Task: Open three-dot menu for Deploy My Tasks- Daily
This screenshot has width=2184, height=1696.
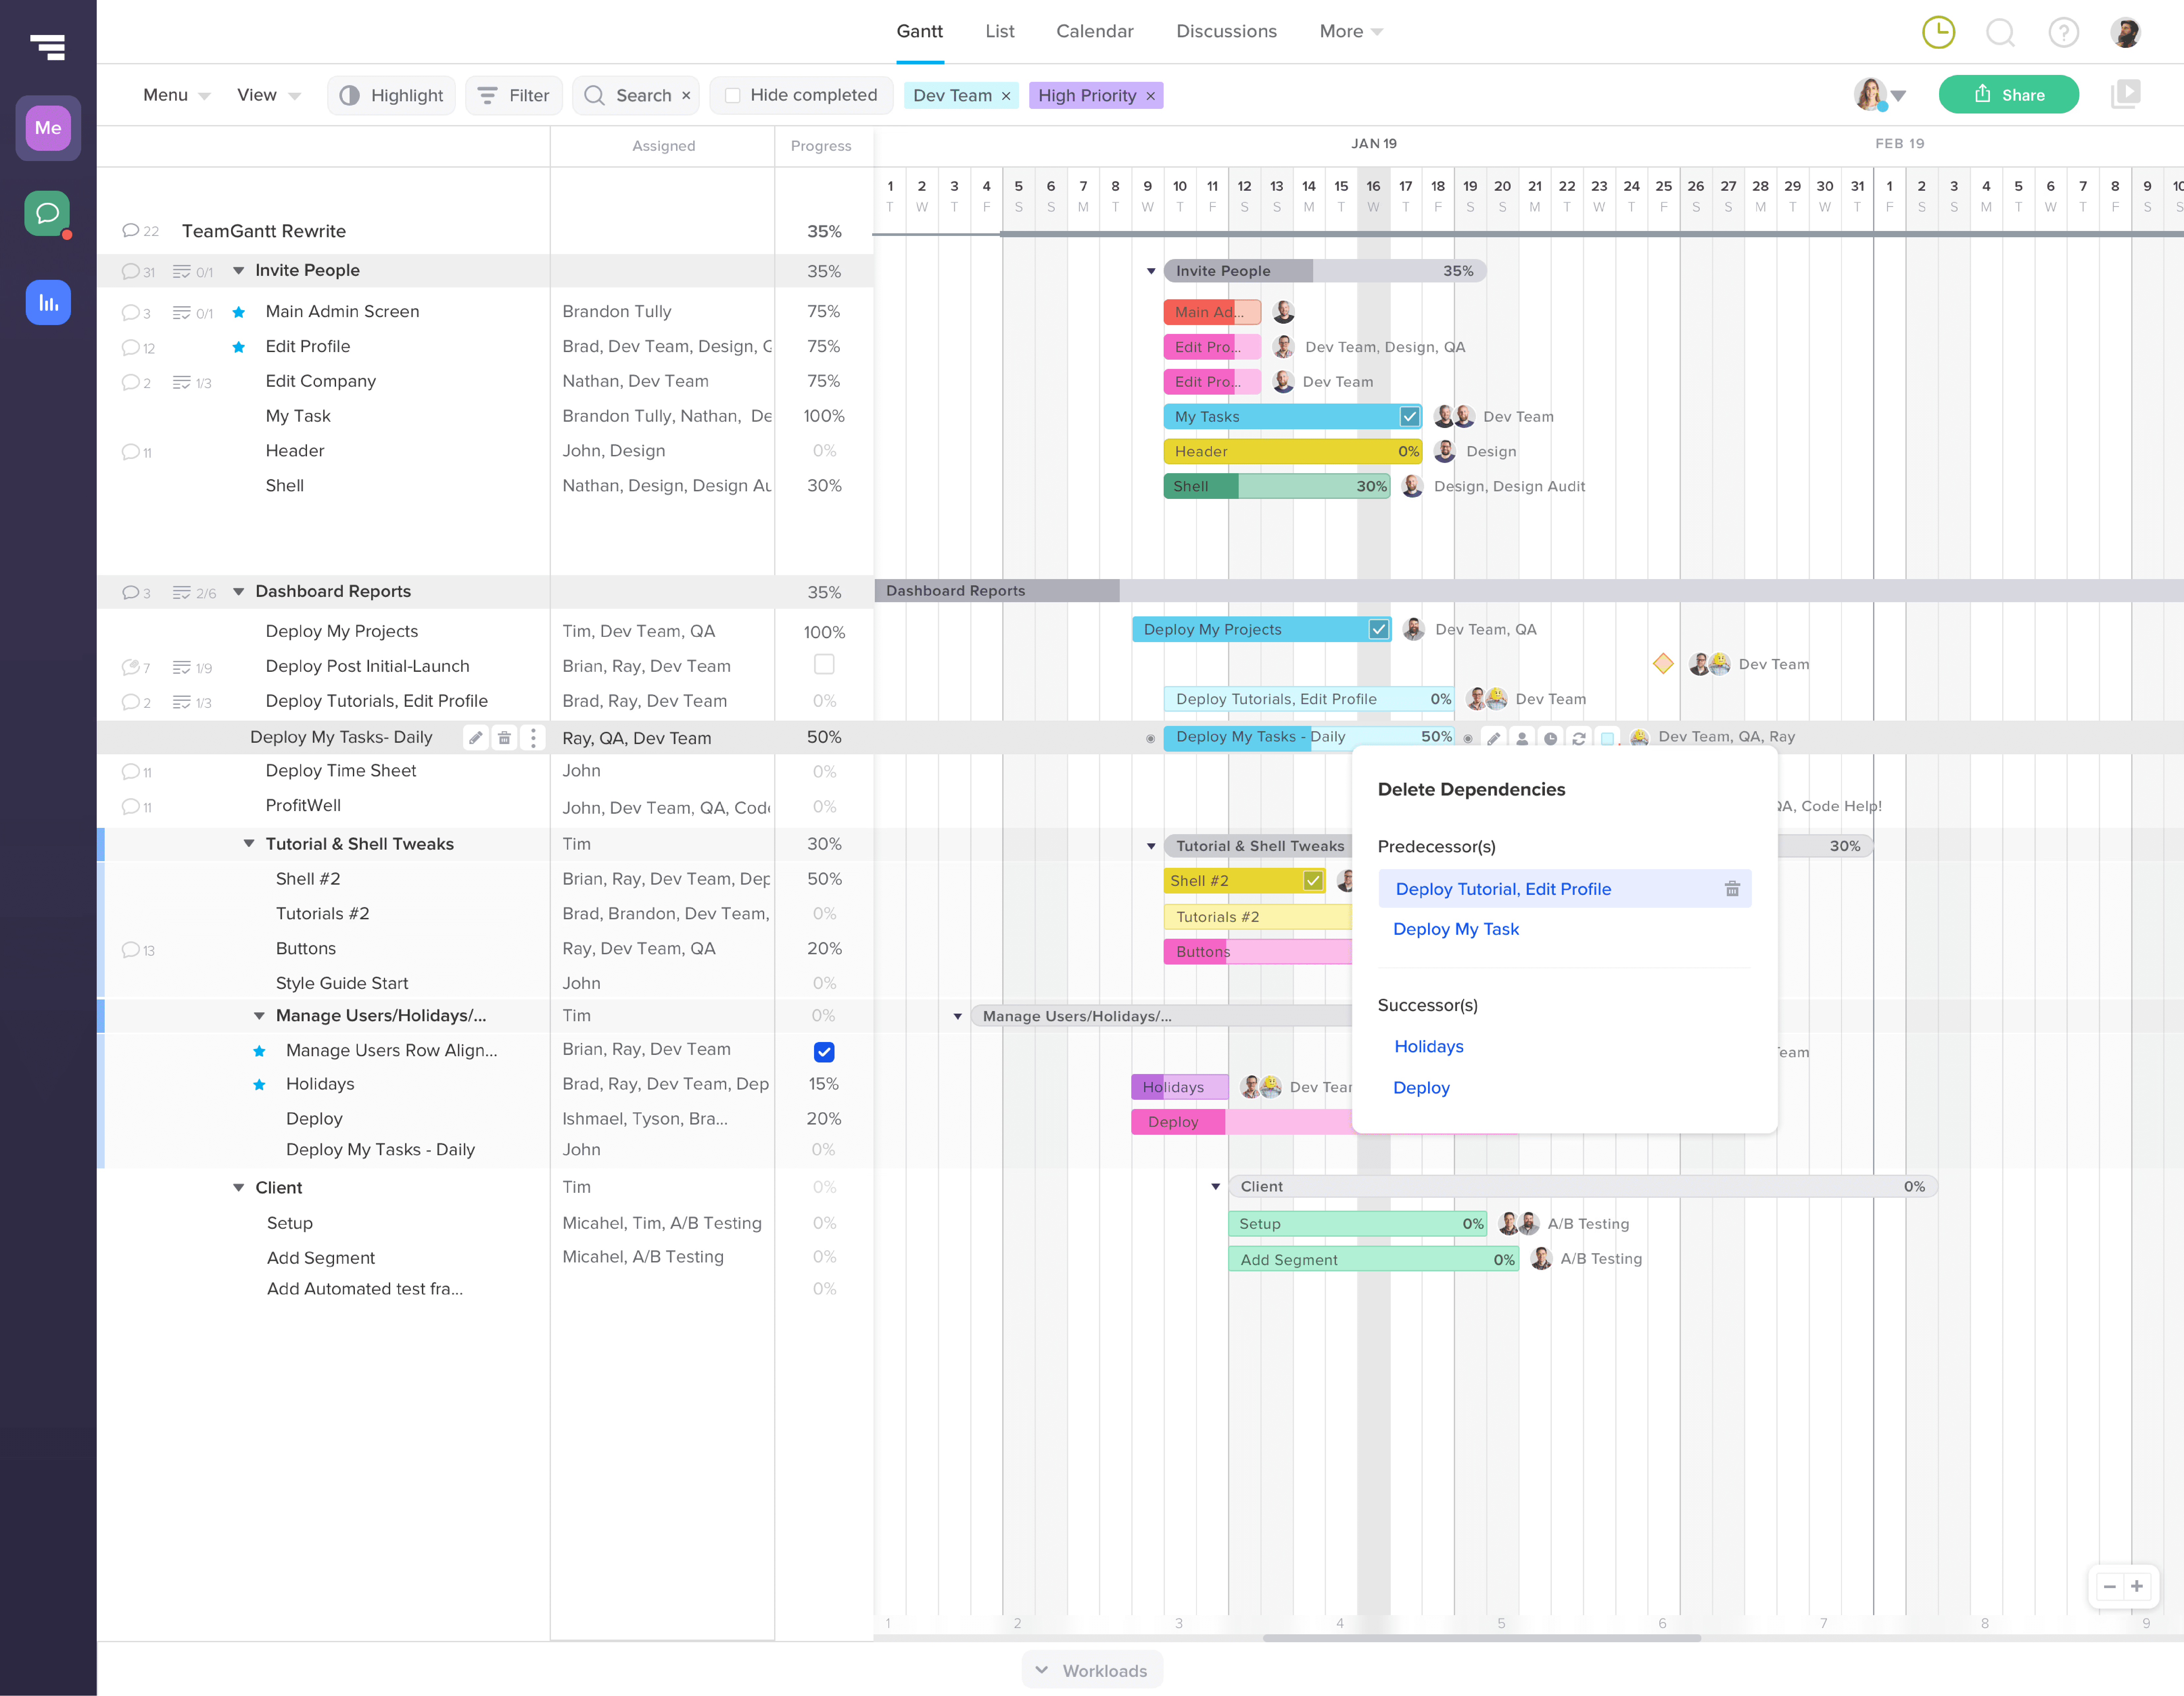Action: point(533,737)
